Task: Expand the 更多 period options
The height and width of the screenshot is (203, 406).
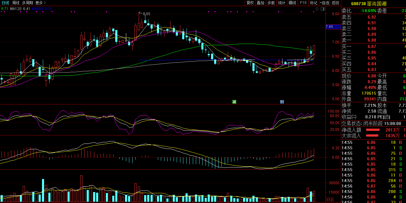Action: click(40, 3)
